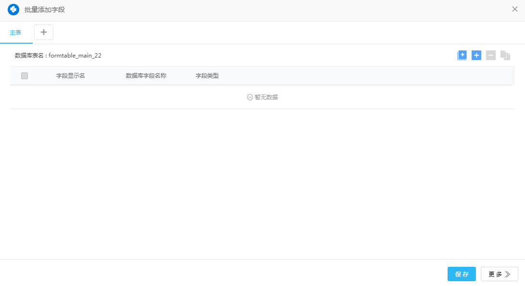525x286 pixels.
Task: Expand more options via 更多 button
Action: tap(499, 274)
